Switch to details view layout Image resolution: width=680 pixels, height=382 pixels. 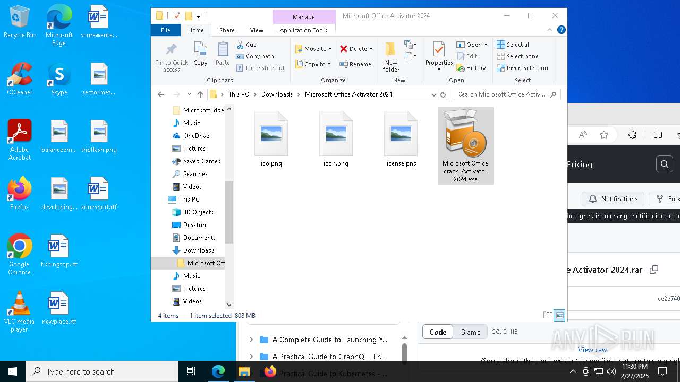[x=548, y=315]
